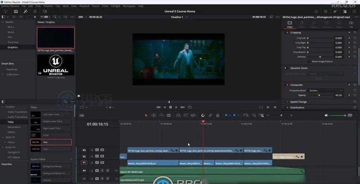360x184 pixels.
Task: Click the blue Marker icon
Action: pyautogui.click(x=234, y=115)
